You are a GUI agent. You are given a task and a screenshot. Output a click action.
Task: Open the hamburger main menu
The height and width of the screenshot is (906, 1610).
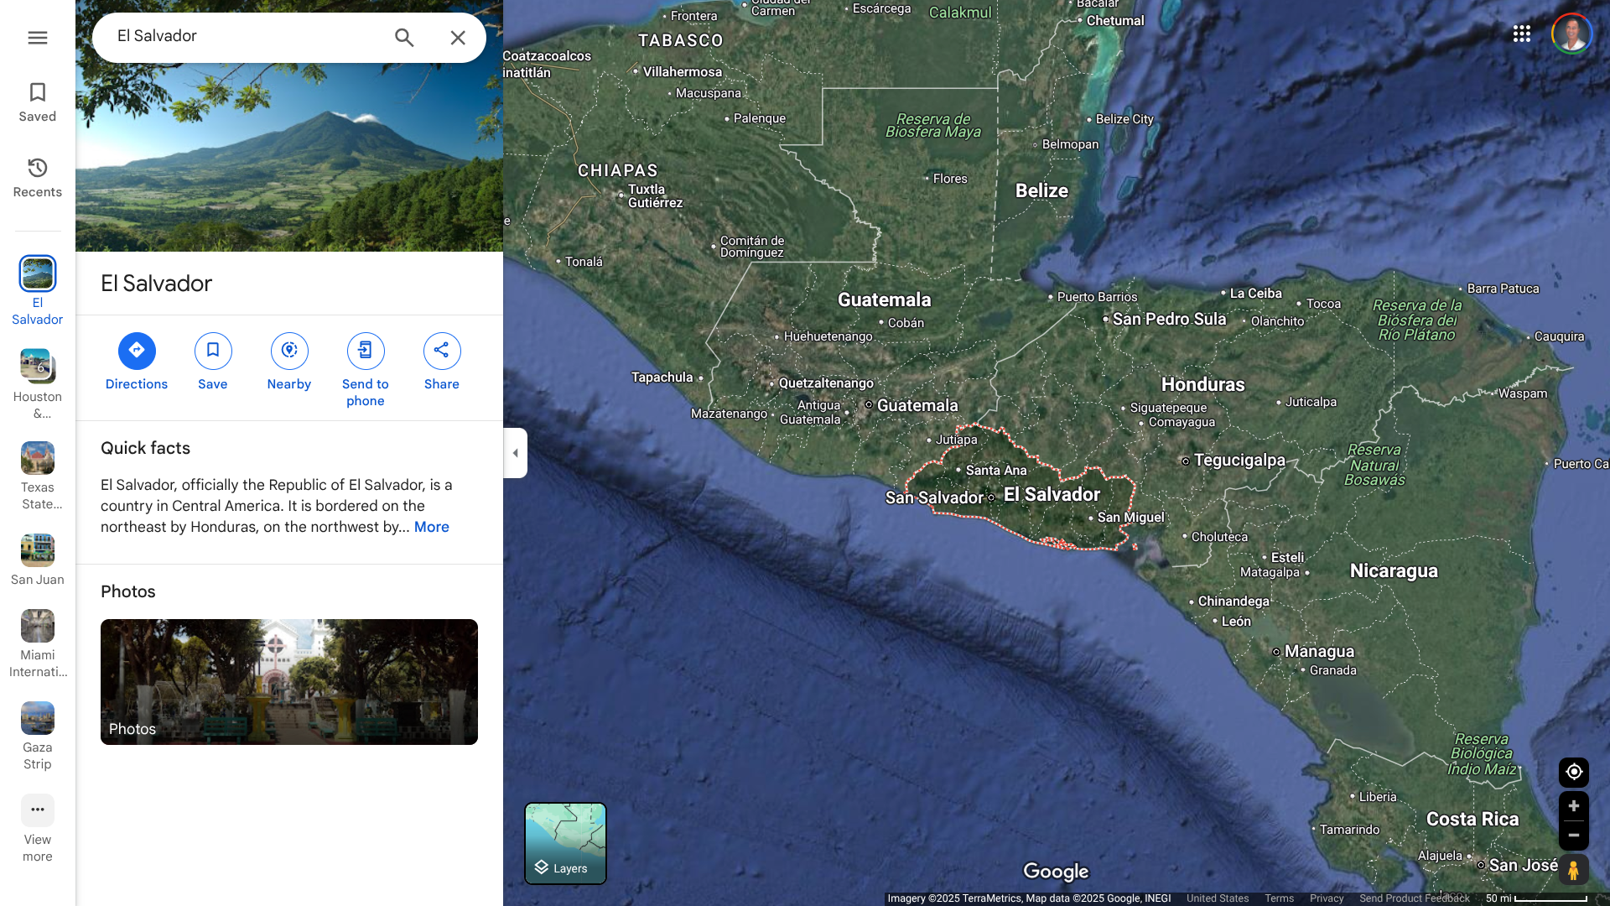click(x=37, y=38)
